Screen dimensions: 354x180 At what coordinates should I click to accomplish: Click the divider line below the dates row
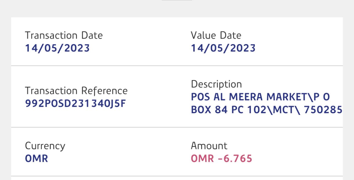tap(177, 66)
